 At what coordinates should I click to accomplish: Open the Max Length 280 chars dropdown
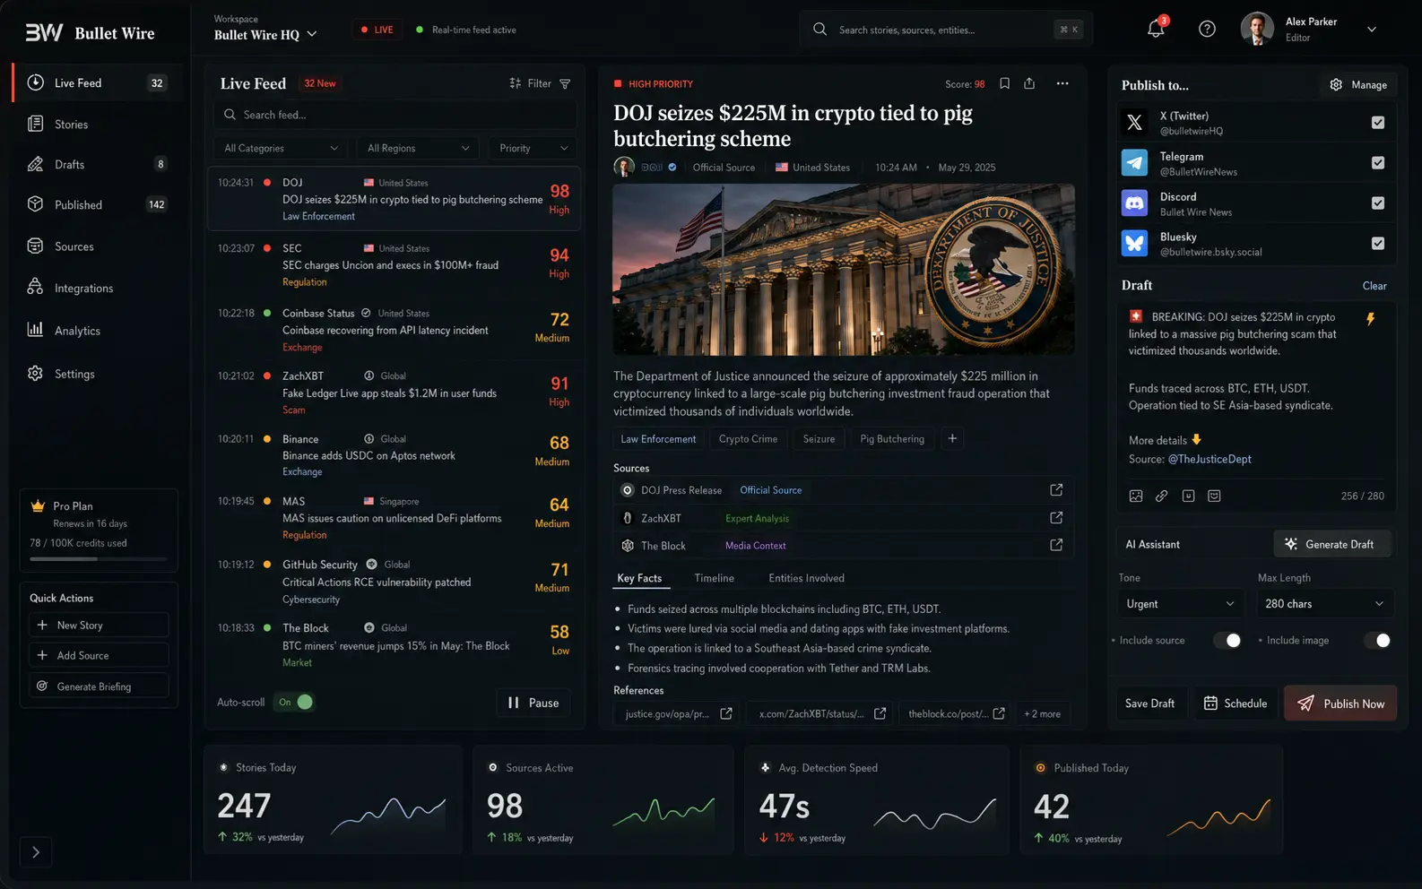pyautogui.click(x=1324, y=604)
